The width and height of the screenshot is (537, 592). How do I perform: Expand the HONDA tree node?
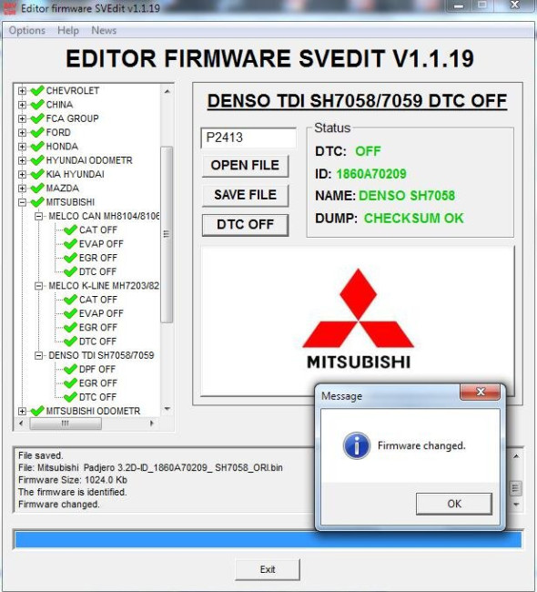coord(22,147)
